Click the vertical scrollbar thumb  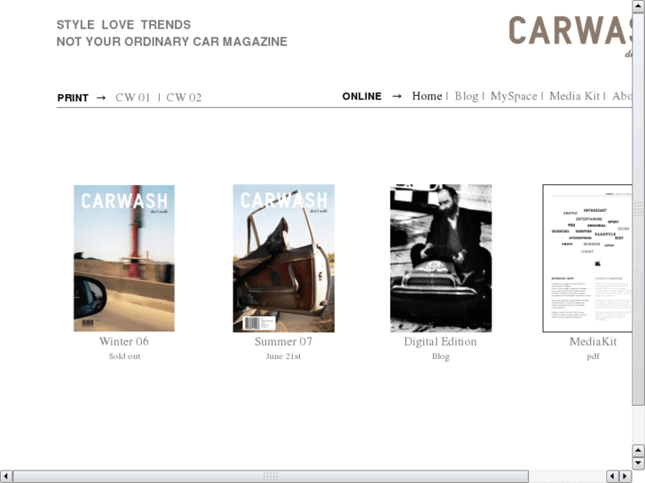(639, 209)
